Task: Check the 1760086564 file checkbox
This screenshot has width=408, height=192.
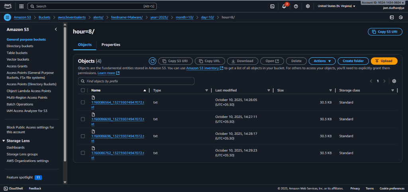Action: point(83,102)
